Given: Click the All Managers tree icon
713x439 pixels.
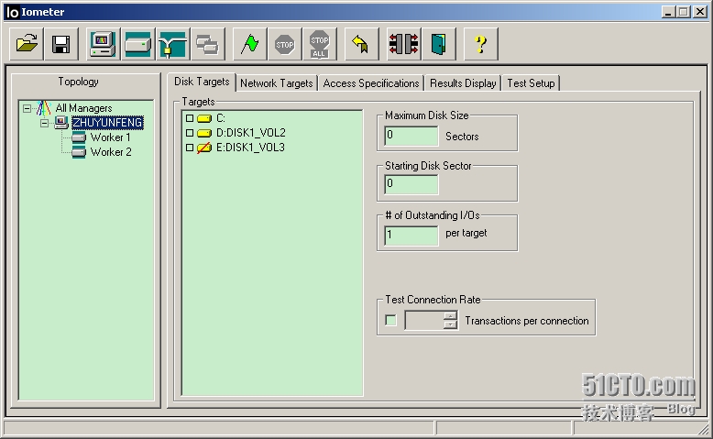Looking at the screenshot, I should click(44, 108).
